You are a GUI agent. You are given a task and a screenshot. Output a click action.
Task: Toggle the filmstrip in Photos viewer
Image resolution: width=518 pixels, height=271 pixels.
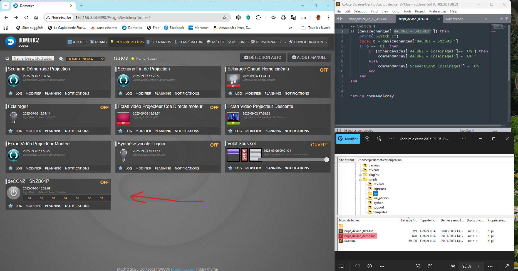tap(341, 266)
